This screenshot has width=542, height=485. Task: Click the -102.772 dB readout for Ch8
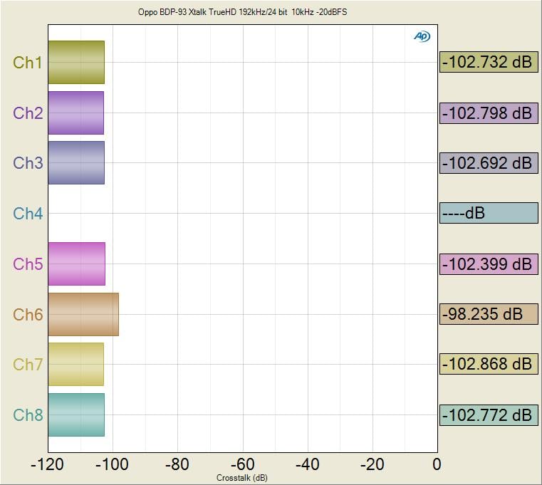[x=489, y=414]
